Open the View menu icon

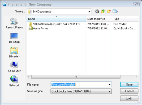click(115, 11)
